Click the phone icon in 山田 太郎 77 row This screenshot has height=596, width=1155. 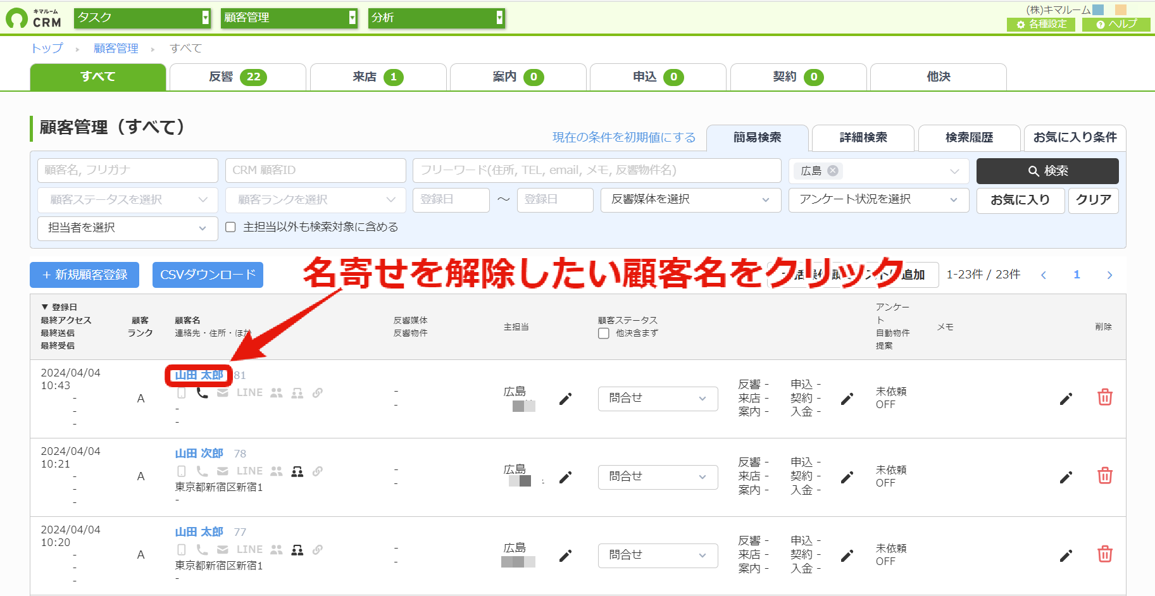pyautogui.click(x=202, y=550)
